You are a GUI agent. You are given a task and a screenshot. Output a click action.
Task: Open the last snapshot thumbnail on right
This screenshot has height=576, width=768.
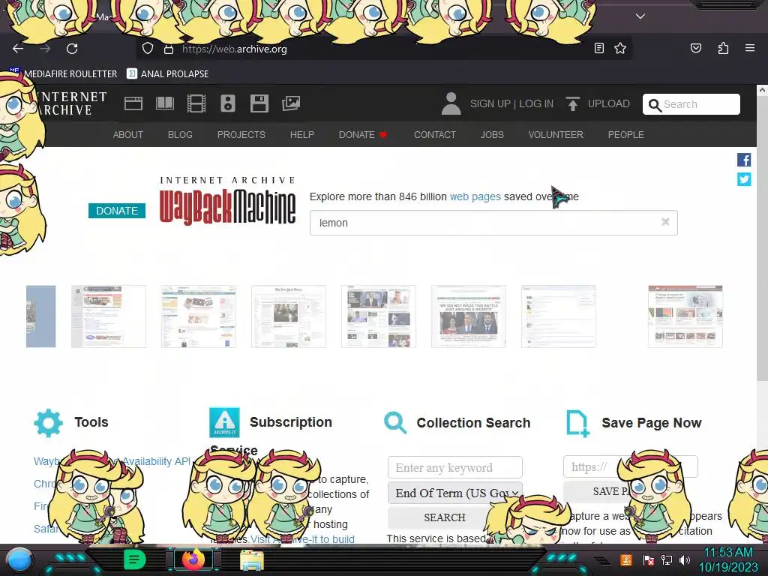tap(685, 316)
